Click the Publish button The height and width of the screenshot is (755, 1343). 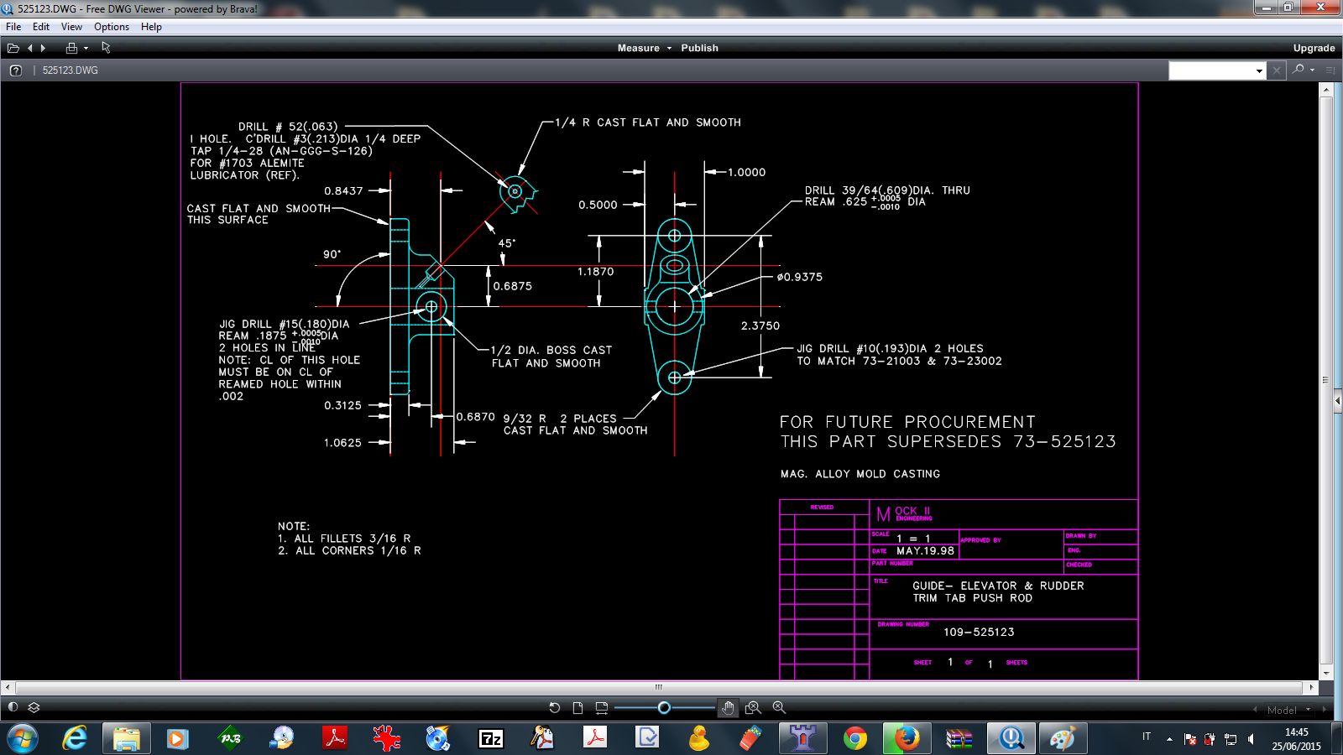(x=699, y=48)
